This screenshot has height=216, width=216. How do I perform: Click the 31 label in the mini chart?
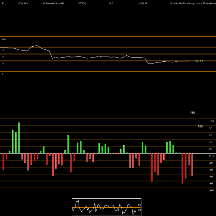click(139, 210)
